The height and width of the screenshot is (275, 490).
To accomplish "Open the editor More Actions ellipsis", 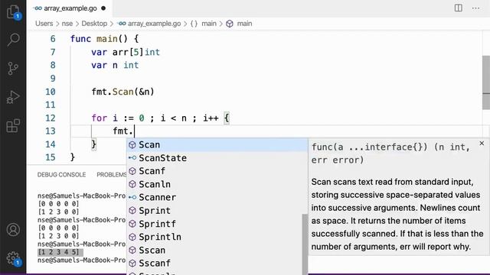I will tap(475, 8).
